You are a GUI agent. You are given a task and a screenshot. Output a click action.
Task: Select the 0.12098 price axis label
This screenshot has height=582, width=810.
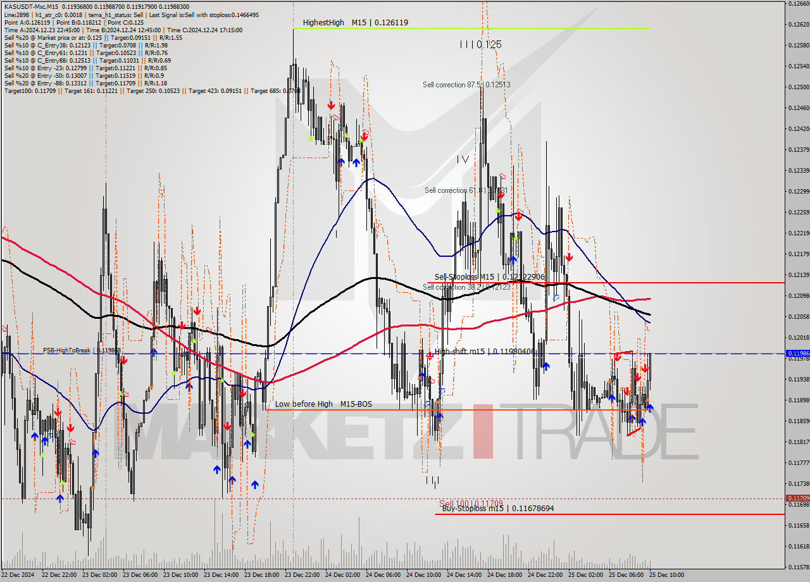click(x=799, y=295)
